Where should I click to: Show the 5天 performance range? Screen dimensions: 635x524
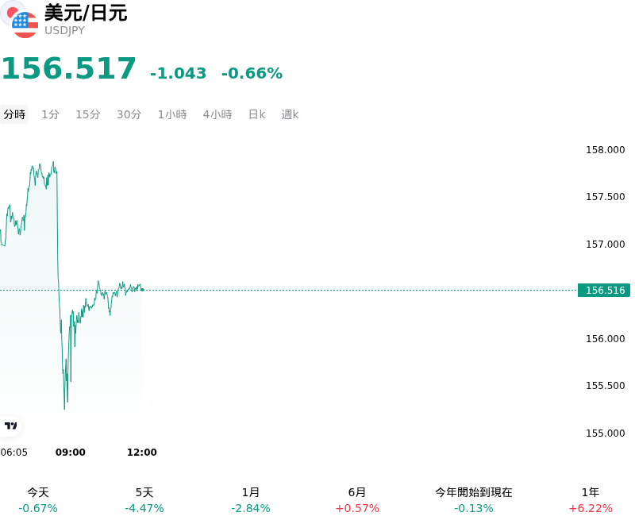[144, 500]
